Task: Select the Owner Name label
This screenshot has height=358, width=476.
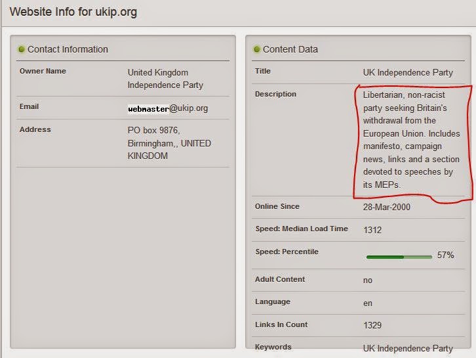Action: coord(43,71)
